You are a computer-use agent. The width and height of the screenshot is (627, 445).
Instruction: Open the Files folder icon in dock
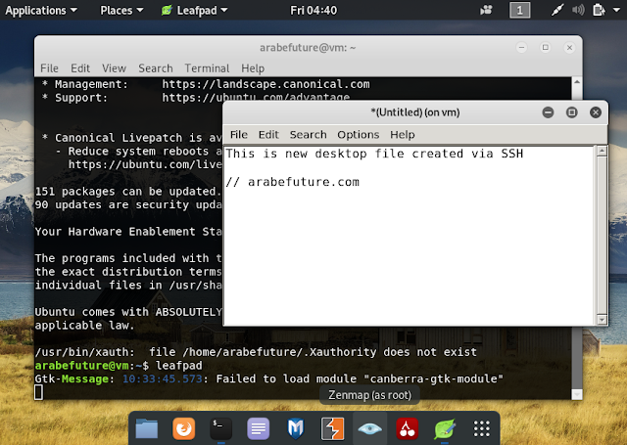[147, 428]
